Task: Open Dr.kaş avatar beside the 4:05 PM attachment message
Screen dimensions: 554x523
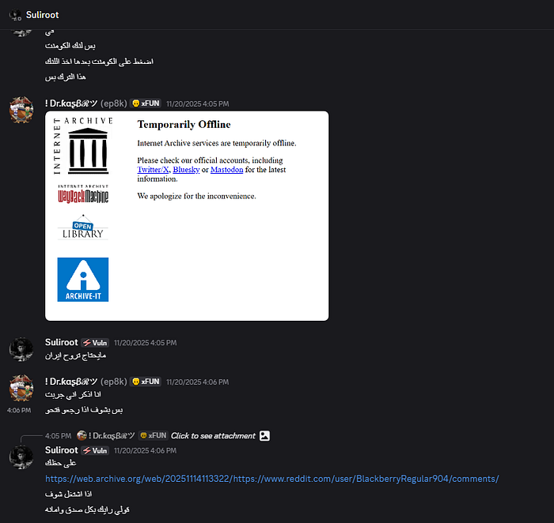Action: pos(21,110)
